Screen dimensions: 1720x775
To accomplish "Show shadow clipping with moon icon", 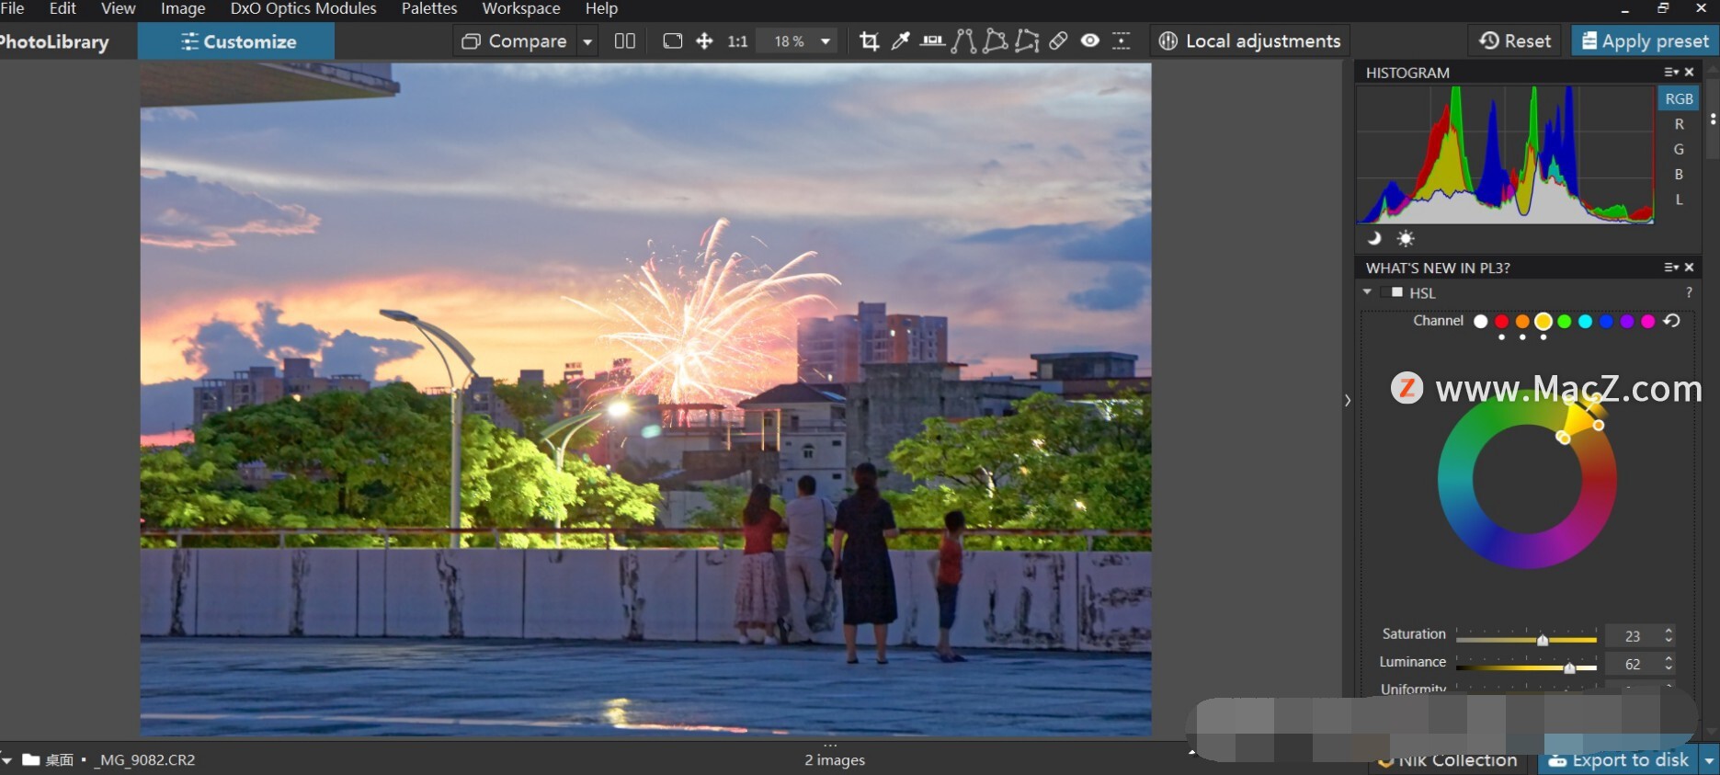I will (1374, 238).
